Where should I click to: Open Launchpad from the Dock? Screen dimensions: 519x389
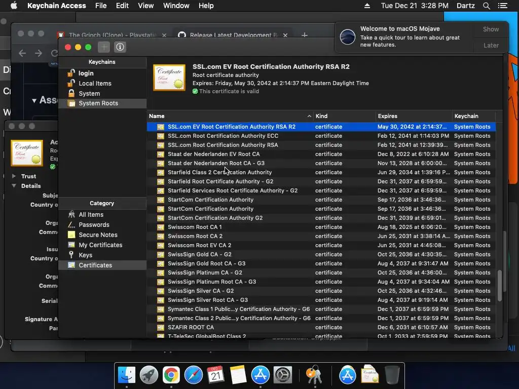pyautogui.click(x=149, y=375)
